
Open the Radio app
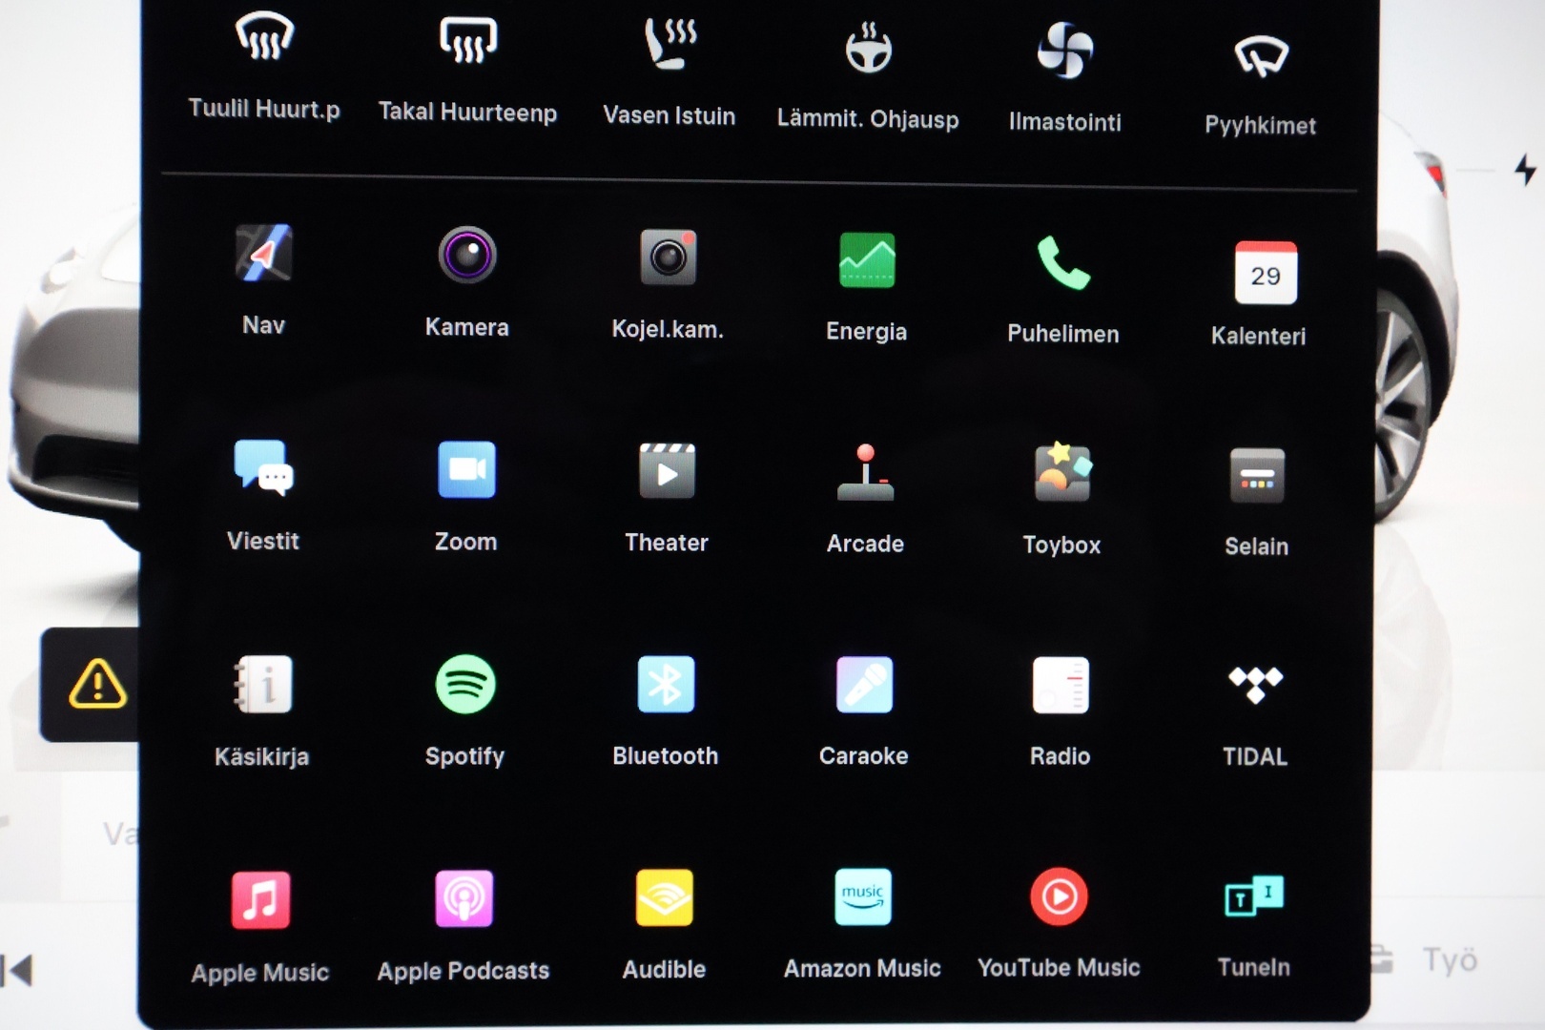click(x=1061, y=685)
